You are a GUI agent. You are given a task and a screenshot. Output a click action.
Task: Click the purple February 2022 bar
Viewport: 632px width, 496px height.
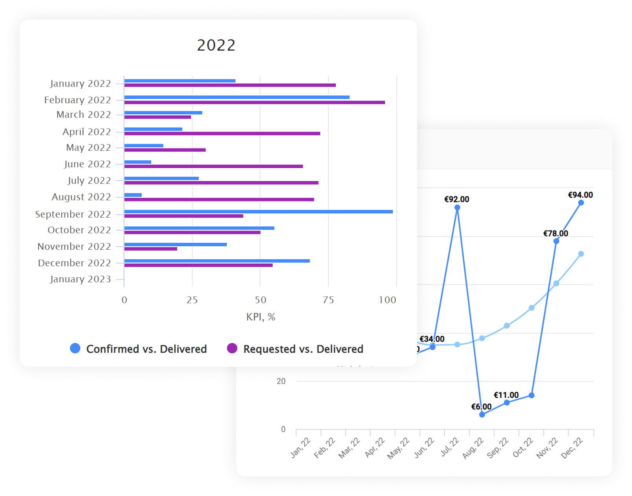[x=255, y=102]
